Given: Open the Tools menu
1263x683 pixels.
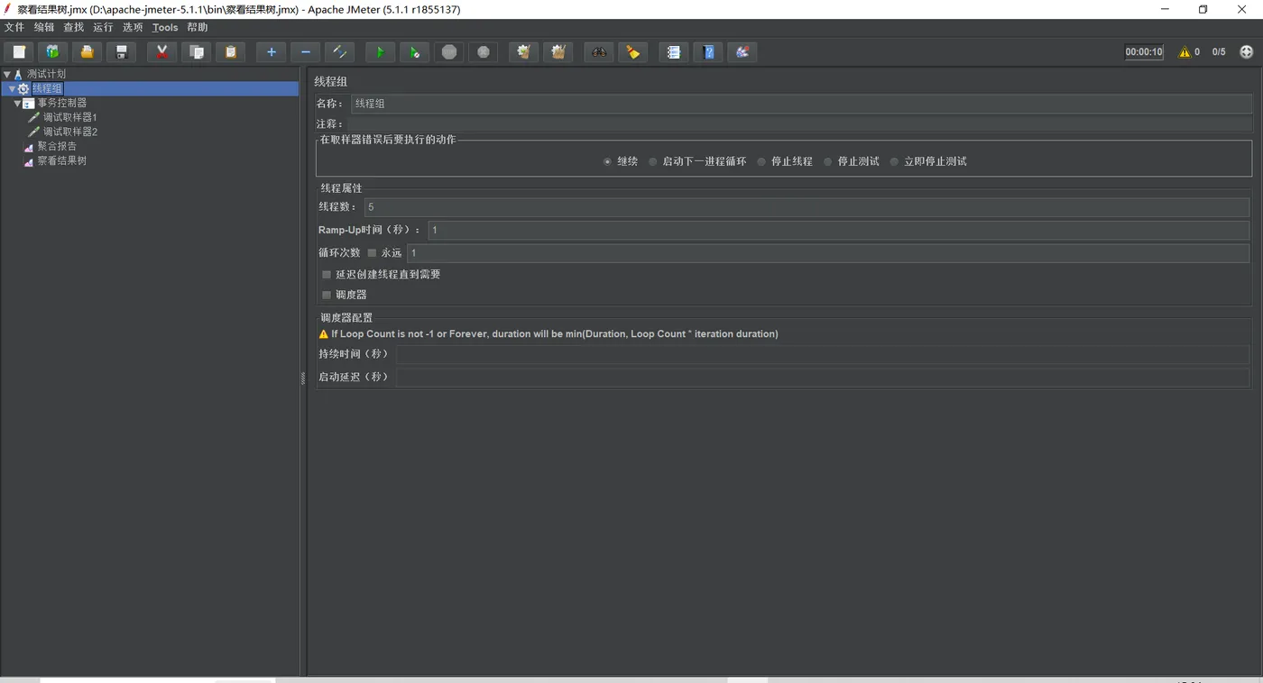Looking at the screenshot, I should (x=165, y=28).
